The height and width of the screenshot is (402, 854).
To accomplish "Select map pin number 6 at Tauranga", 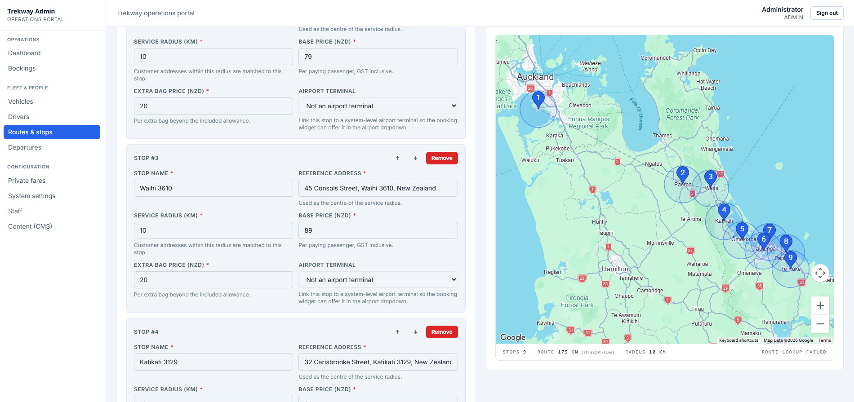I will (x=763, y=241).
